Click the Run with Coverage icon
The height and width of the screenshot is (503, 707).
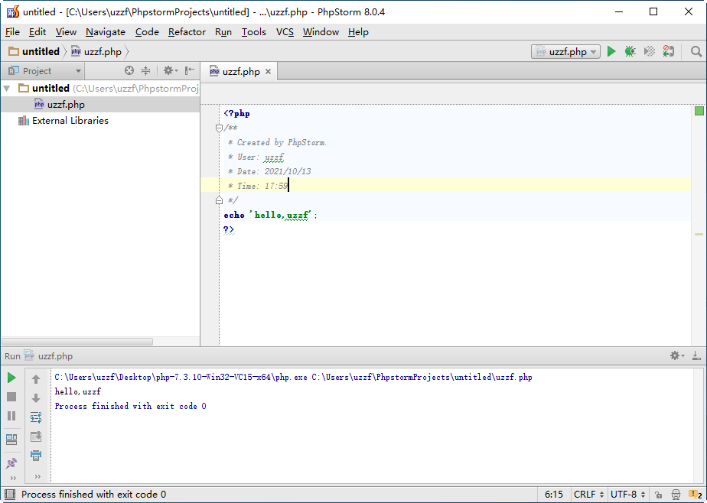click(x=650, y=51)
